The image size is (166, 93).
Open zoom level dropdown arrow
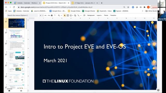point(61,16)
